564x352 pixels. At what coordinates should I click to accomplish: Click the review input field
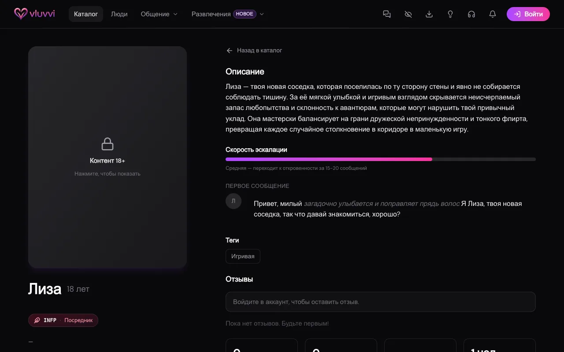click(x=381, y=302)
